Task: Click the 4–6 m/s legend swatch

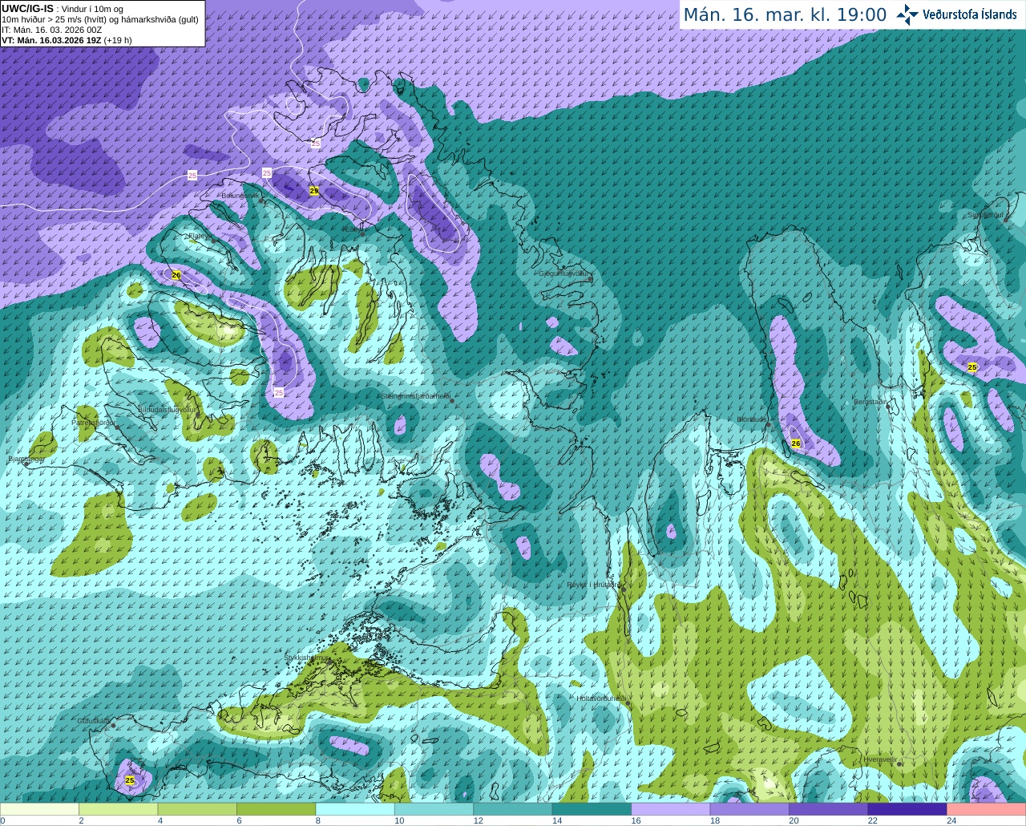Action: coord(197,809)
